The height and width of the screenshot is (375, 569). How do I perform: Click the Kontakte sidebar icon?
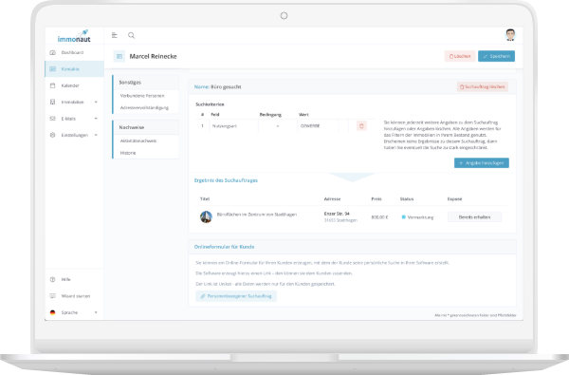[52, 69]
